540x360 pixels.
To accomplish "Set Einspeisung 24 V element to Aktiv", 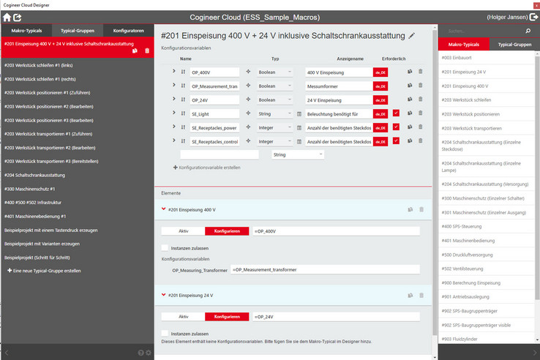I will (183, 316).
